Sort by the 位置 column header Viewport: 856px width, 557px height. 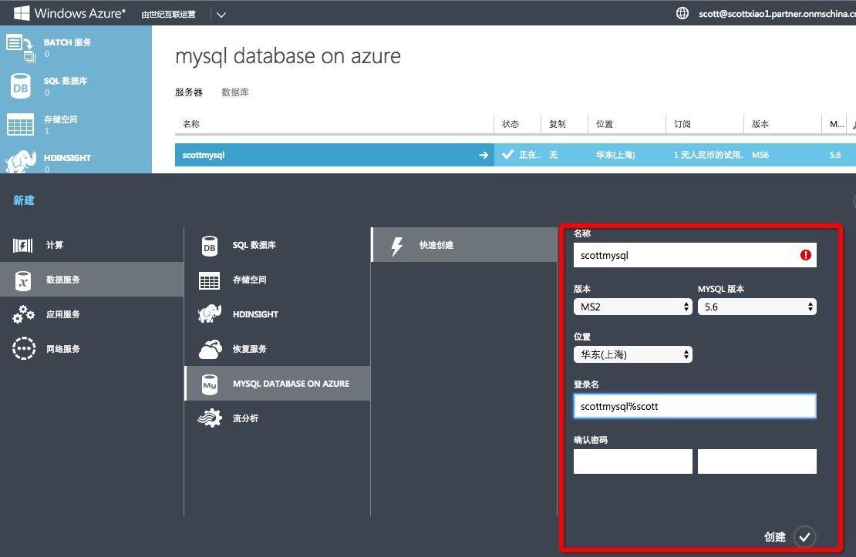coord(605,124)
